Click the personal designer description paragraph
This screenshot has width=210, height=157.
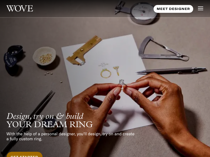pos(70,136)
